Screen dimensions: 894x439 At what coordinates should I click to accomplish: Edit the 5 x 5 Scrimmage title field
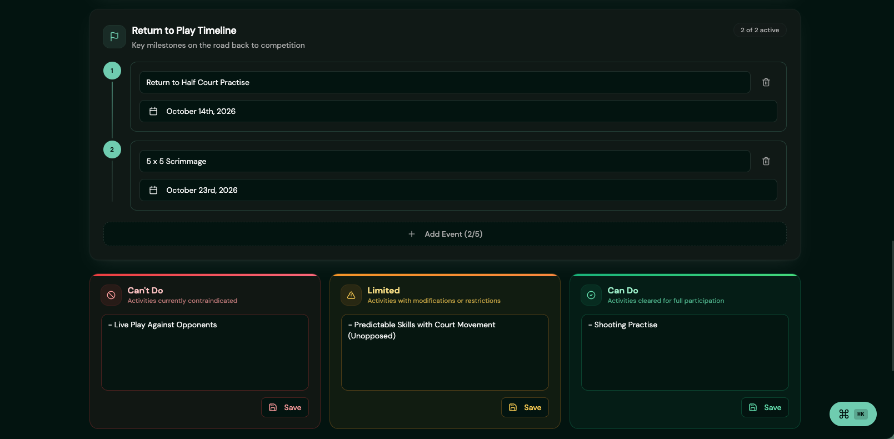[x=444, y=161]
